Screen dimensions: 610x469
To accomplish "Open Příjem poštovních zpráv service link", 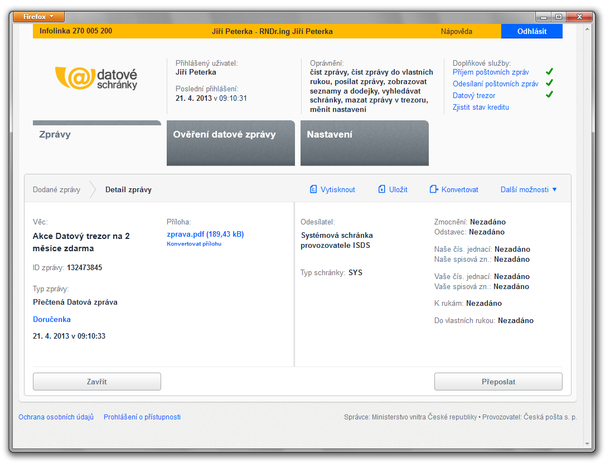I will pyautogui.click(x=491, y=72).
